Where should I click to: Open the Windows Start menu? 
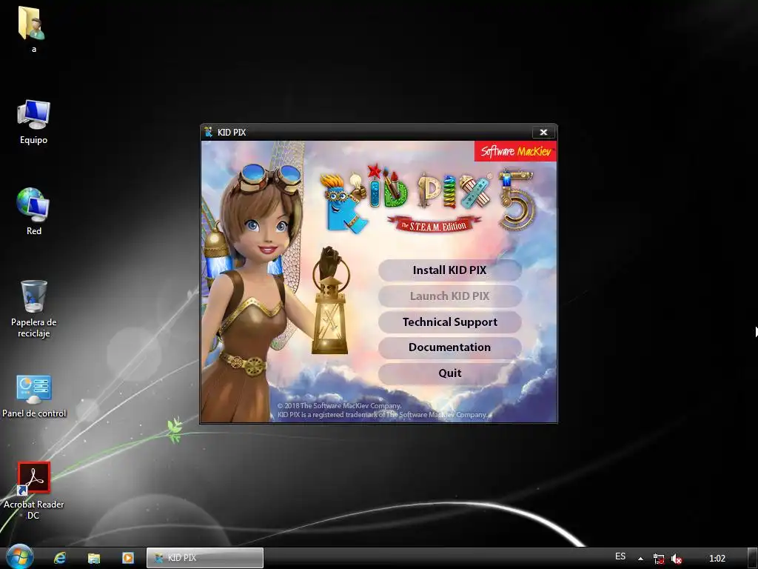tap(19, 557)
